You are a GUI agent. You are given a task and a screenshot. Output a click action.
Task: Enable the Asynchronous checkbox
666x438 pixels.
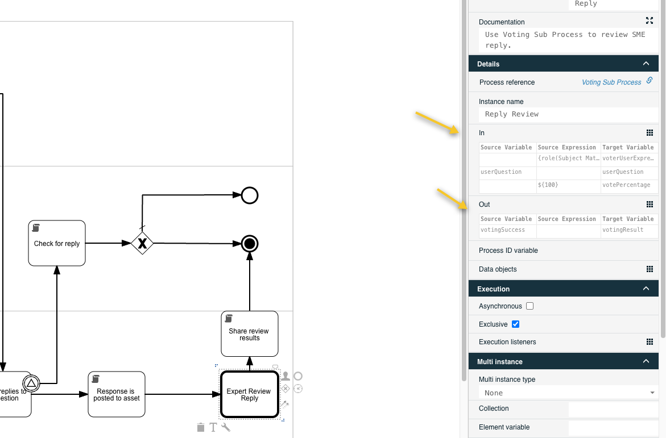click(530, 306)
